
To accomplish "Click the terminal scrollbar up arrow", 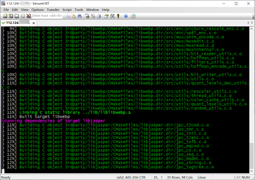I will pyautogui.click(x=251, y=29).
